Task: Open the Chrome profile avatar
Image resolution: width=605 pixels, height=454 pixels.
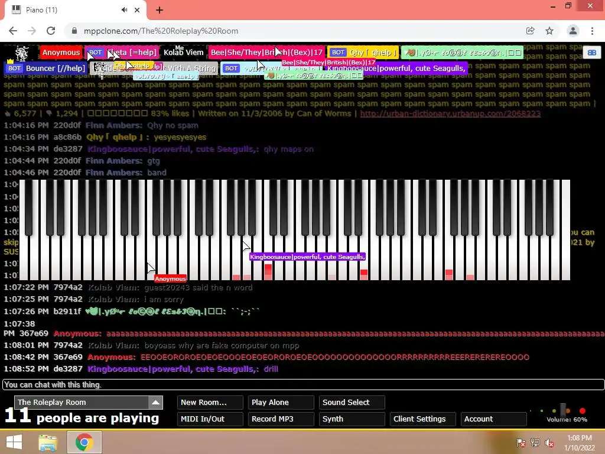Action: [x=573, y=31]
